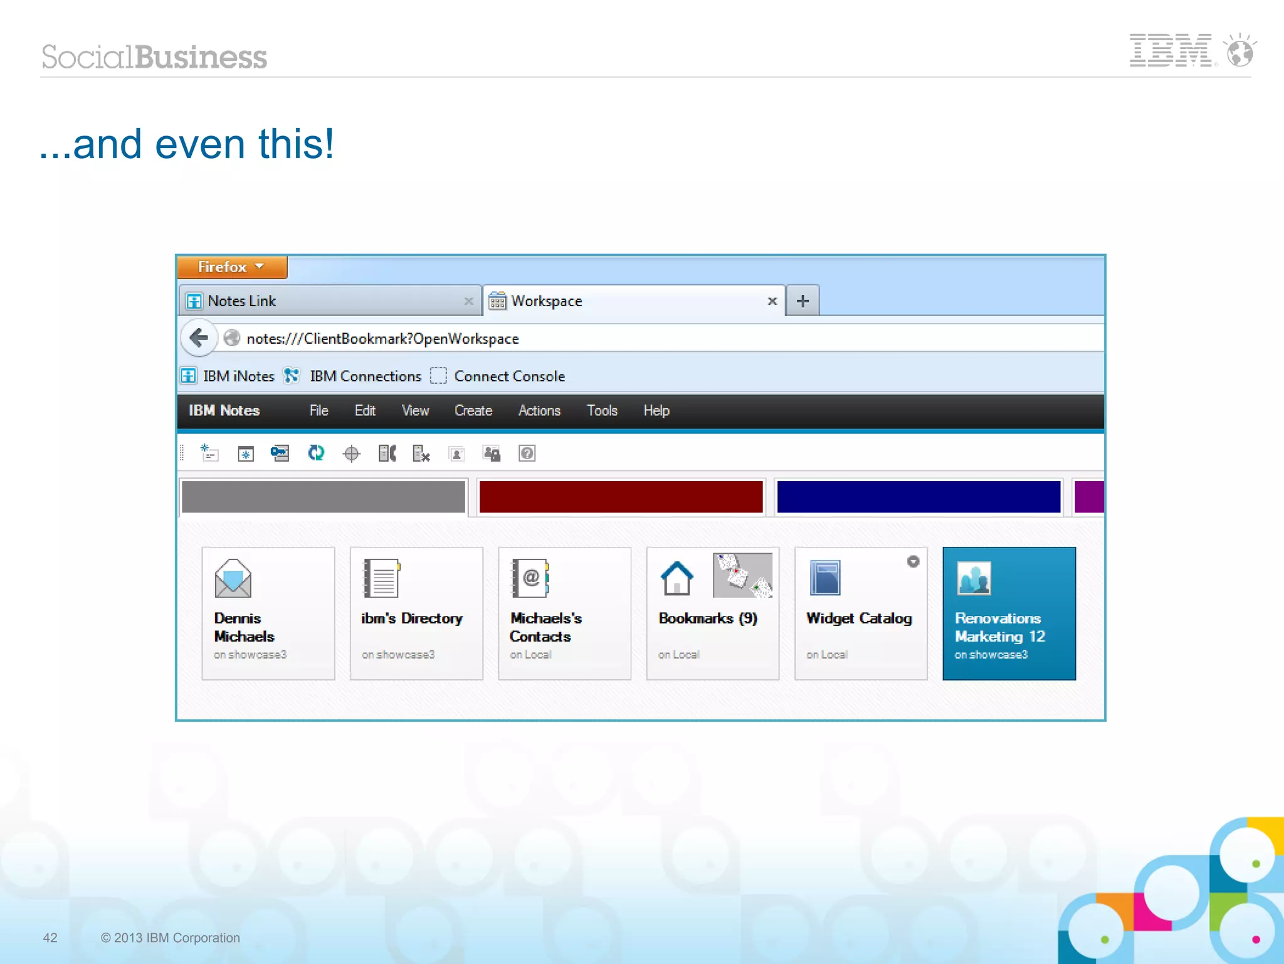This screenshot has width=1284, height=964.
Task: Open the Help menu
Action: tap(656, 410)
